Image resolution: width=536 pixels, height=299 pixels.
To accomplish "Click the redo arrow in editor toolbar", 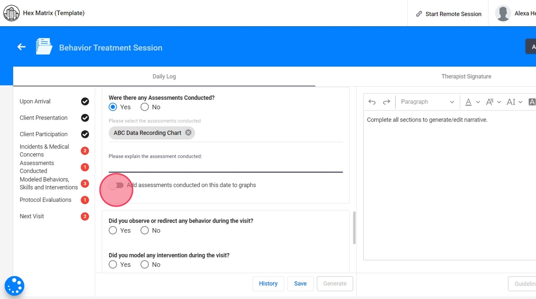I will pyautogui.click(x=387, y=102).
